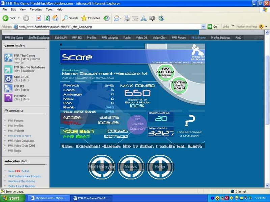The height and width of the screenshot is (202, 270).
Task: Open the Favorites menu in menu bar
Action: (x=36, y=9)
